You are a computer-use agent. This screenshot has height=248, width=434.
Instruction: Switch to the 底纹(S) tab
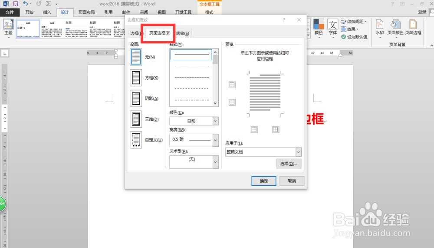pyautogui.click(x=183, y=33)
